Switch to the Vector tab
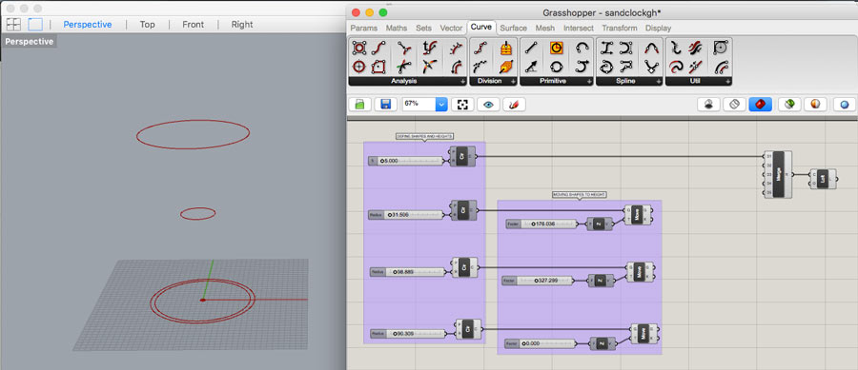The width and height of the screenshot is (858, 370). pos(452,28)
